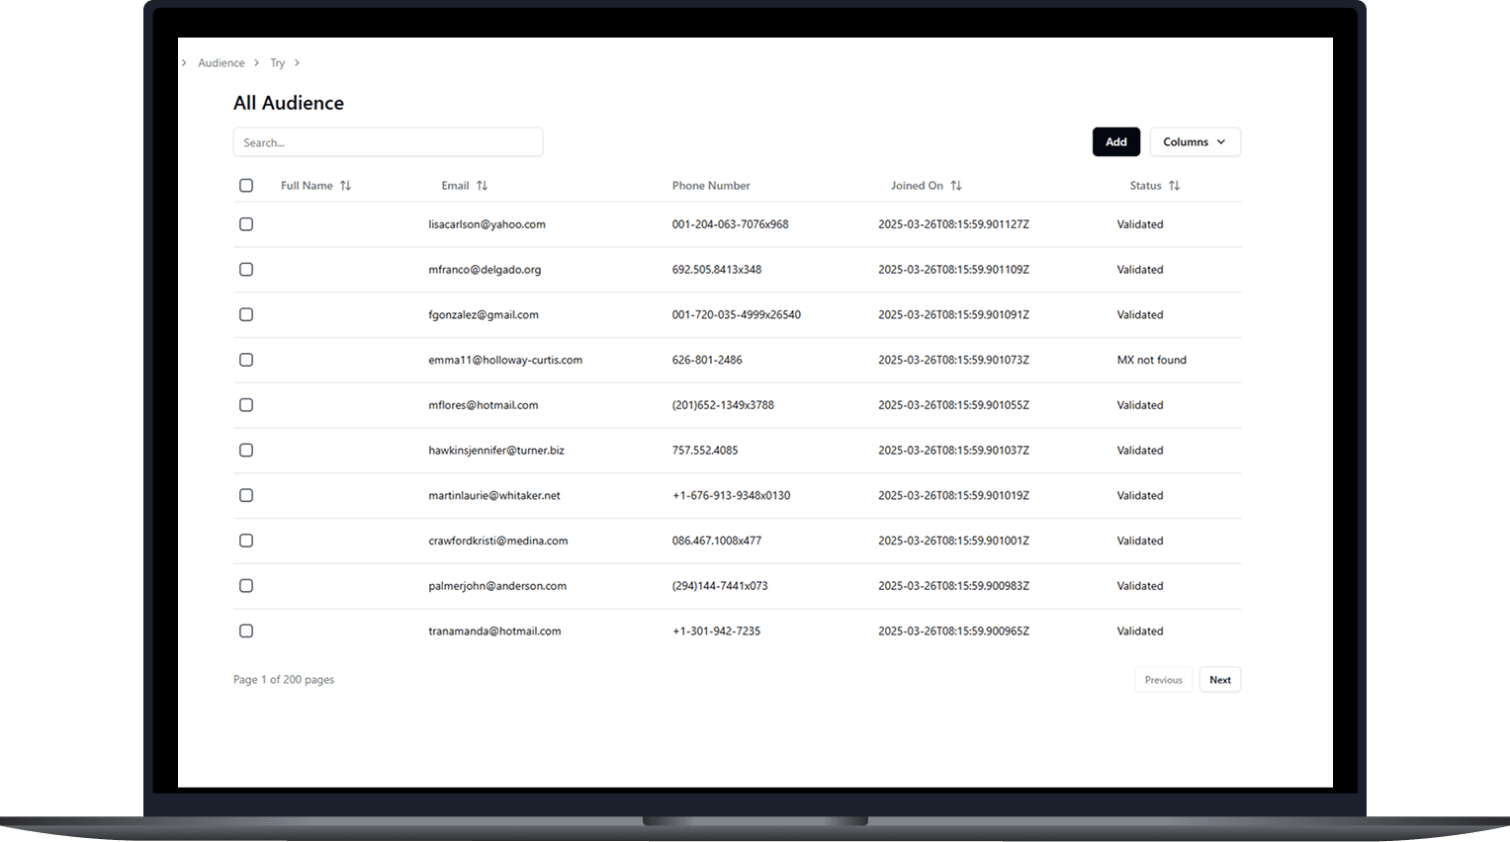This screenshot has height=842, width=1510.
Task: Sort table by Full Name column icon
Action: point(345,186)
